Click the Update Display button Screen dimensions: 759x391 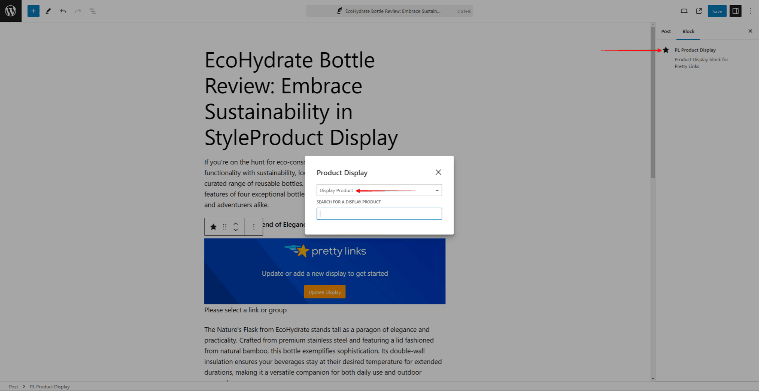pyautogui.click(x=324, y=292)
